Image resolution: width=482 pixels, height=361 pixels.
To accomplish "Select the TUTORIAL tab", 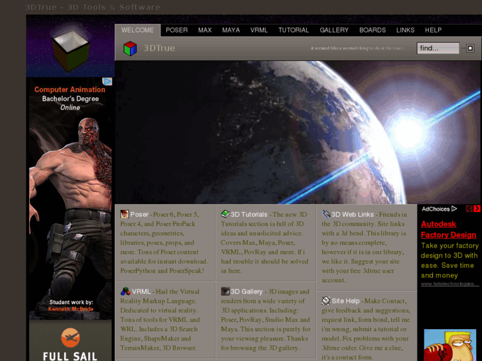I will click(294, 30).
